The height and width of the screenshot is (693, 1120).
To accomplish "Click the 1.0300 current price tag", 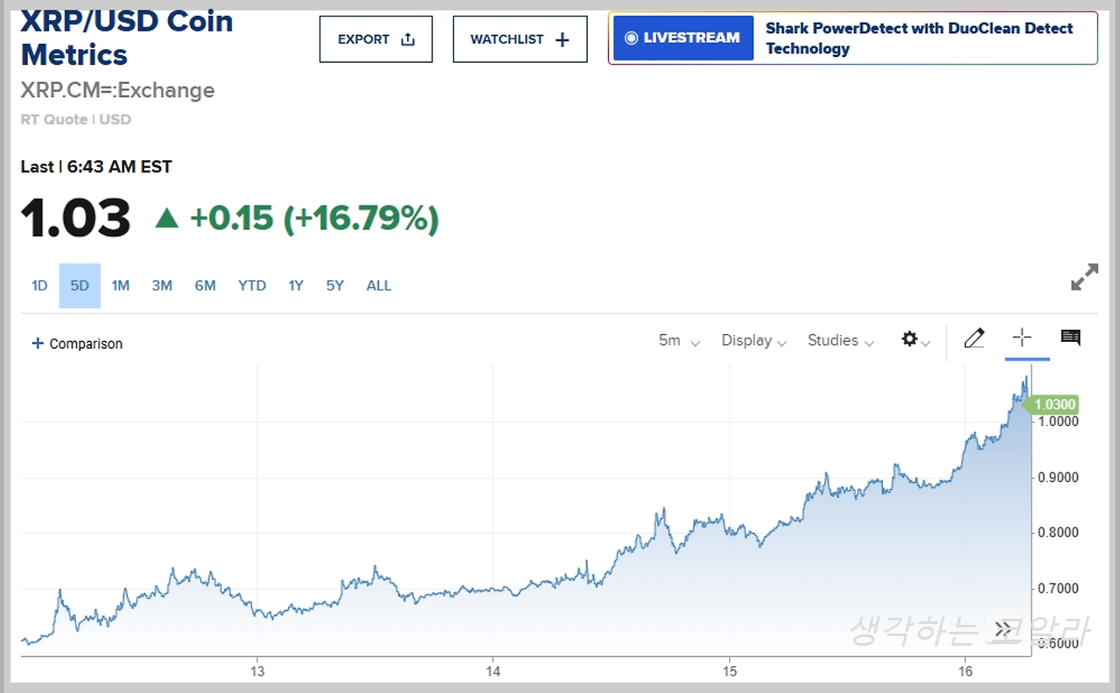I will pos(1053,404).
